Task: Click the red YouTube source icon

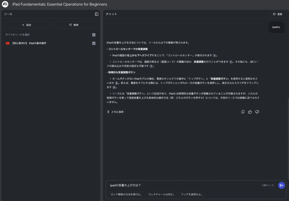Action: pos(8,43)
